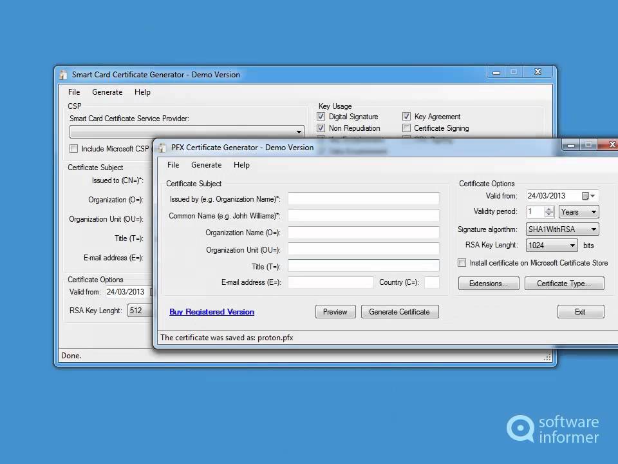This screenshot has width=618, height=464.
Task: Open File menu in PFX Certificate Generator
Action: coord(173,165)
